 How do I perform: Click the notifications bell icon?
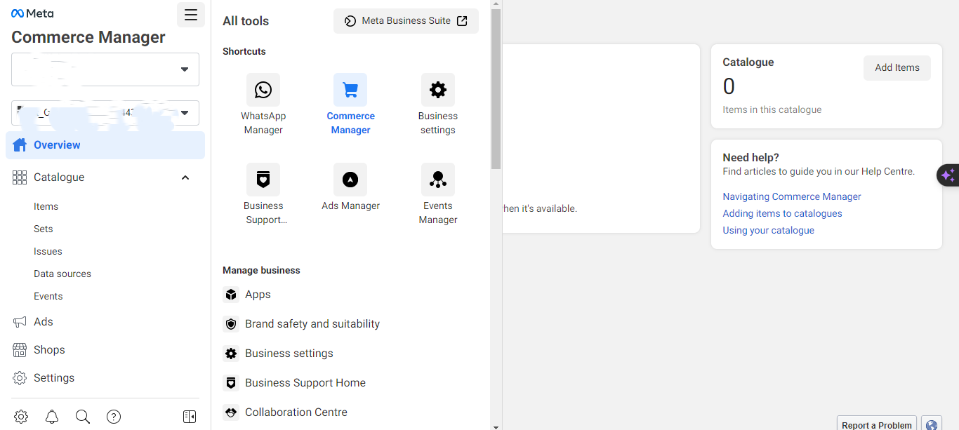(52, 417)
